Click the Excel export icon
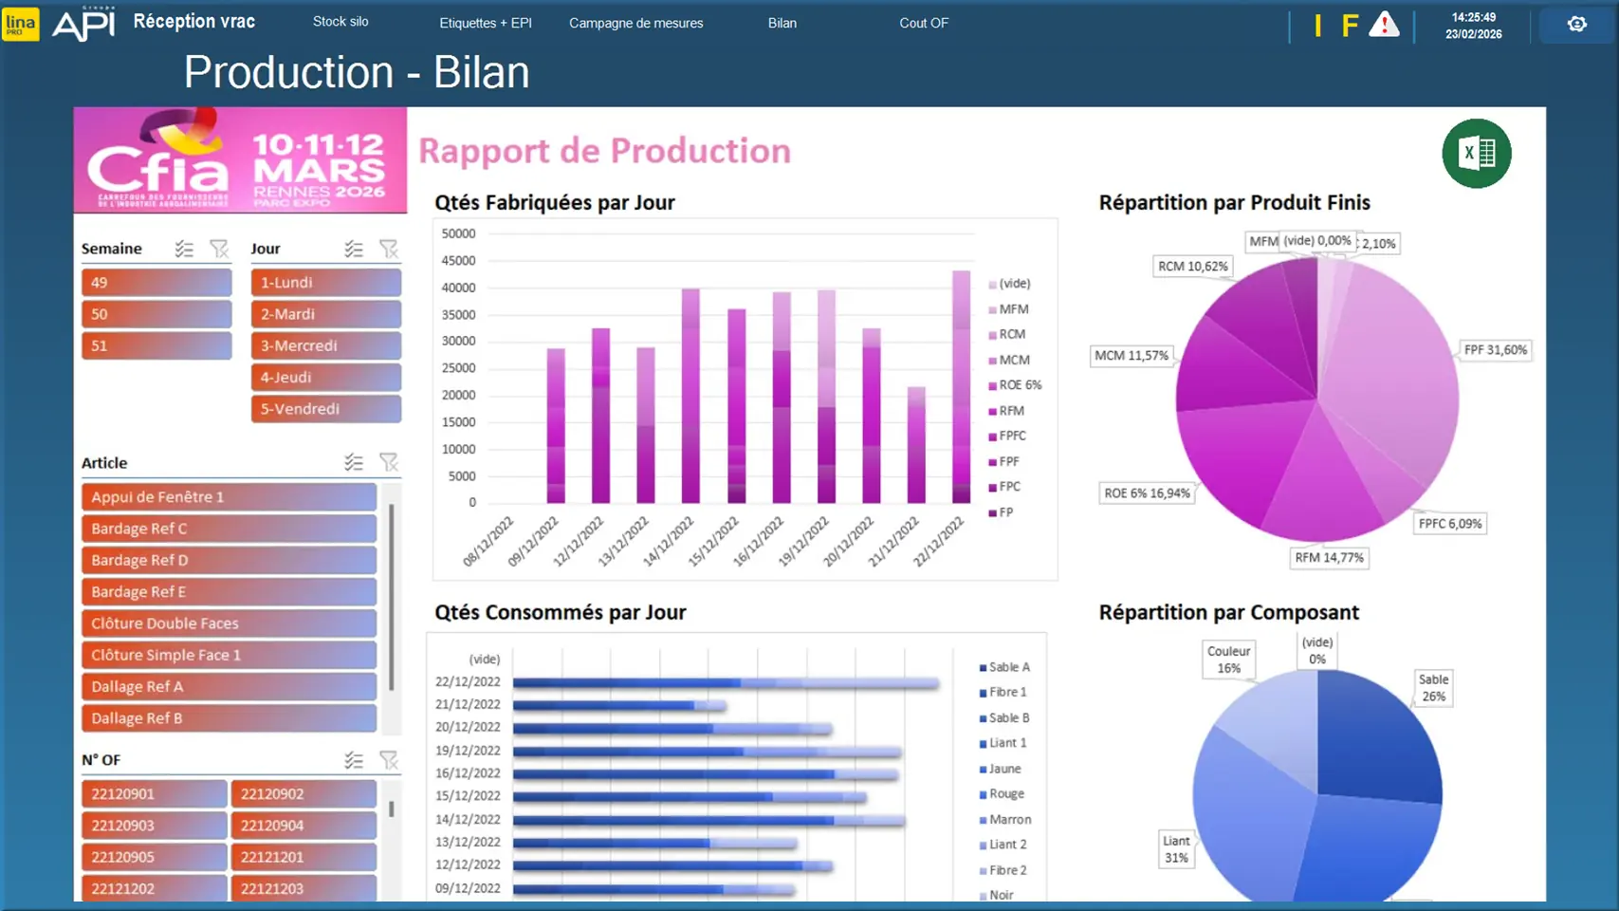The image size is (1619, 911). 1476,153
